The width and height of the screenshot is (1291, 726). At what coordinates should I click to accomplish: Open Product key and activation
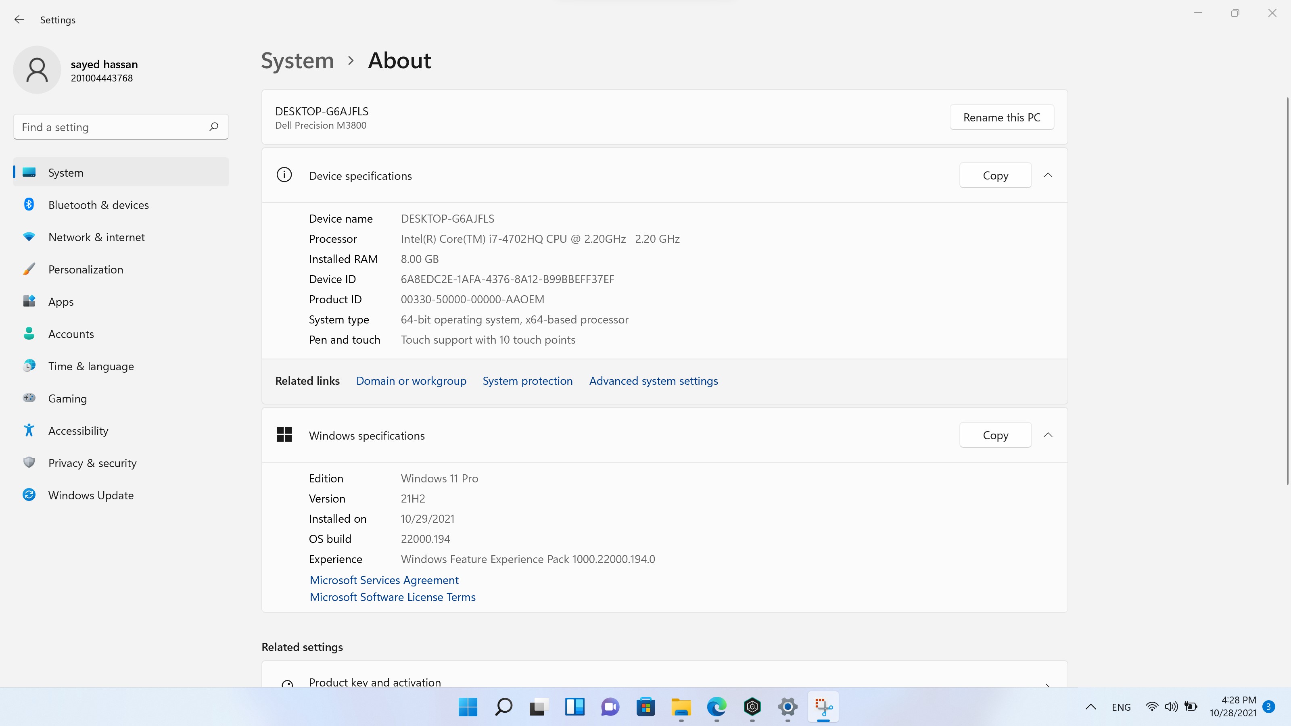coord(664,674)
